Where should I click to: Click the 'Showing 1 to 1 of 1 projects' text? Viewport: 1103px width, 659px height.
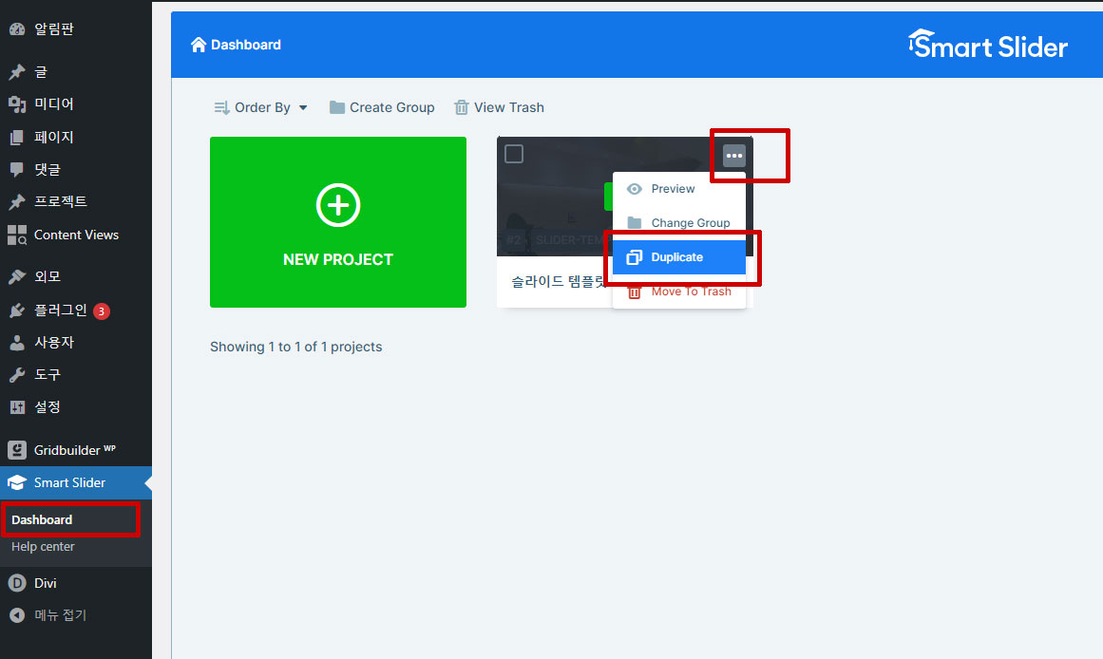[x=296, y=347]
